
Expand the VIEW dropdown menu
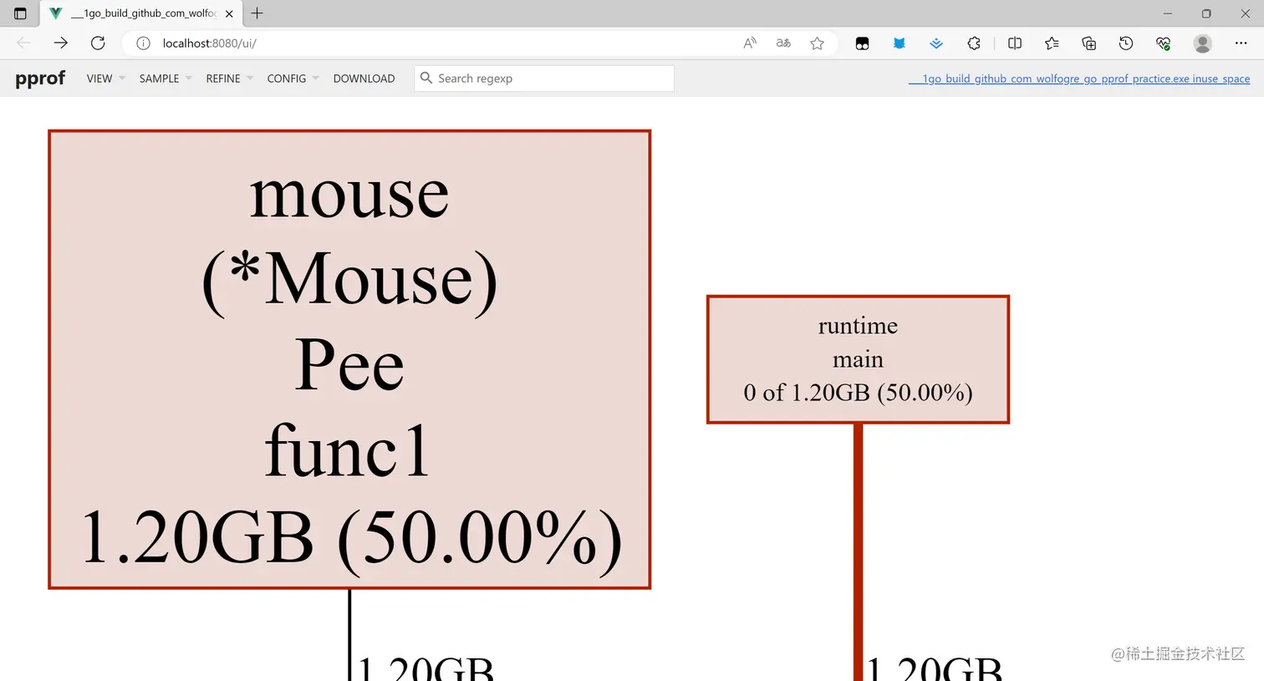[x=105, y=79]
